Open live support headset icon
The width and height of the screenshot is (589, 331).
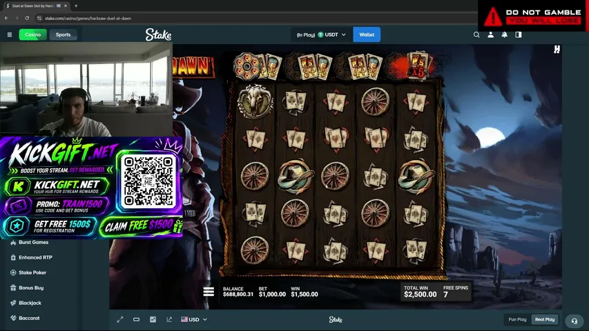point(574,321)
